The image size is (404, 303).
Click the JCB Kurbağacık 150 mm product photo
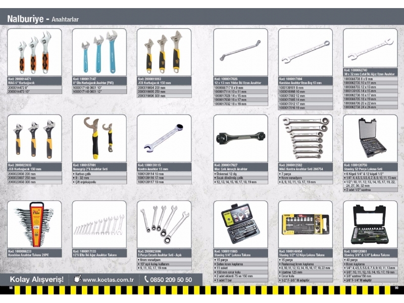[164, 52]
